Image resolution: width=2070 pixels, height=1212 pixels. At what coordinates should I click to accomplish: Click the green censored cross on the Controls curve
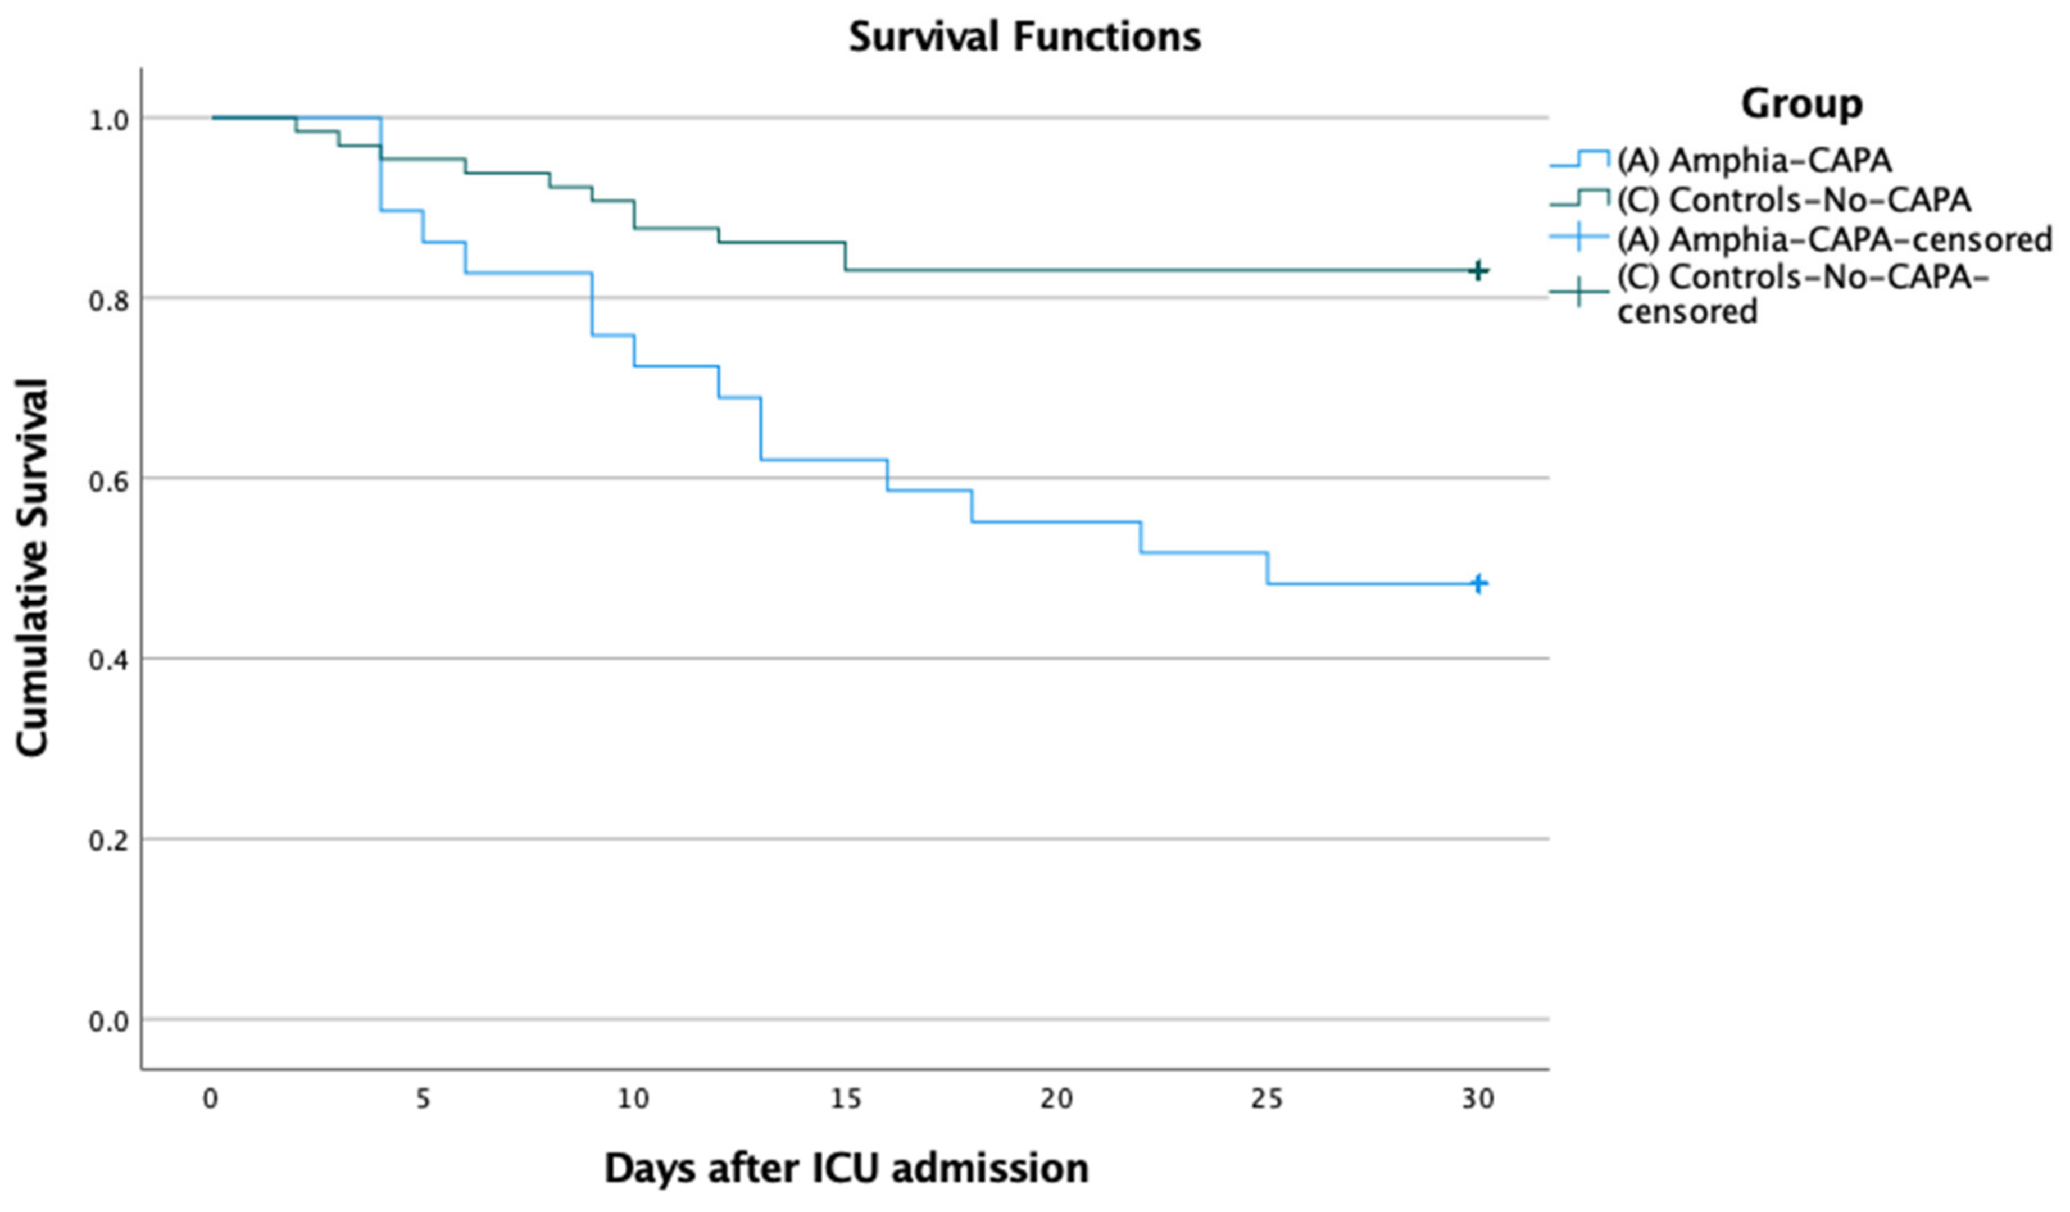[x=1478, y=270]
